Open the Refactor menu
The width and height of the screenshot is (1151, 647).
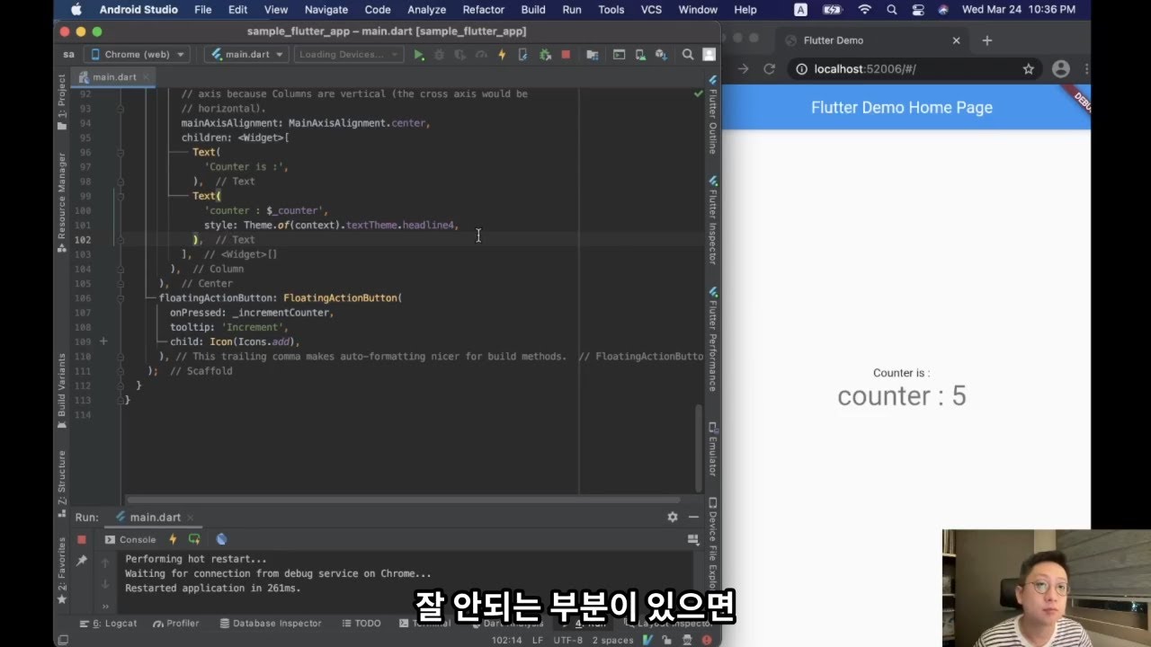click(x=483, y=10)
